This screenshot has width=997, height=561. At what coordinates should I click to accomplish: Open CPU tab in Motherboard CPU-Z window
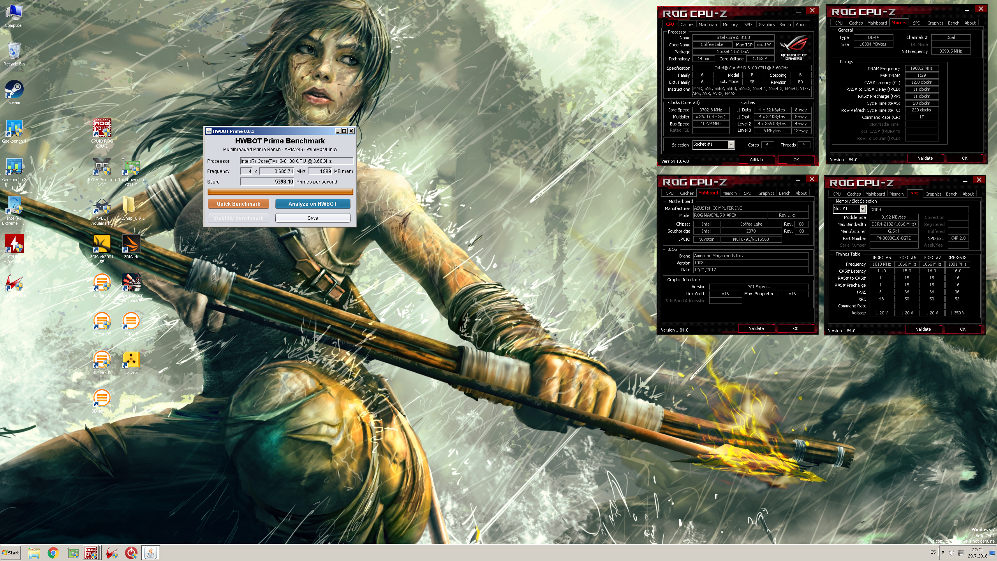point(669,193)
